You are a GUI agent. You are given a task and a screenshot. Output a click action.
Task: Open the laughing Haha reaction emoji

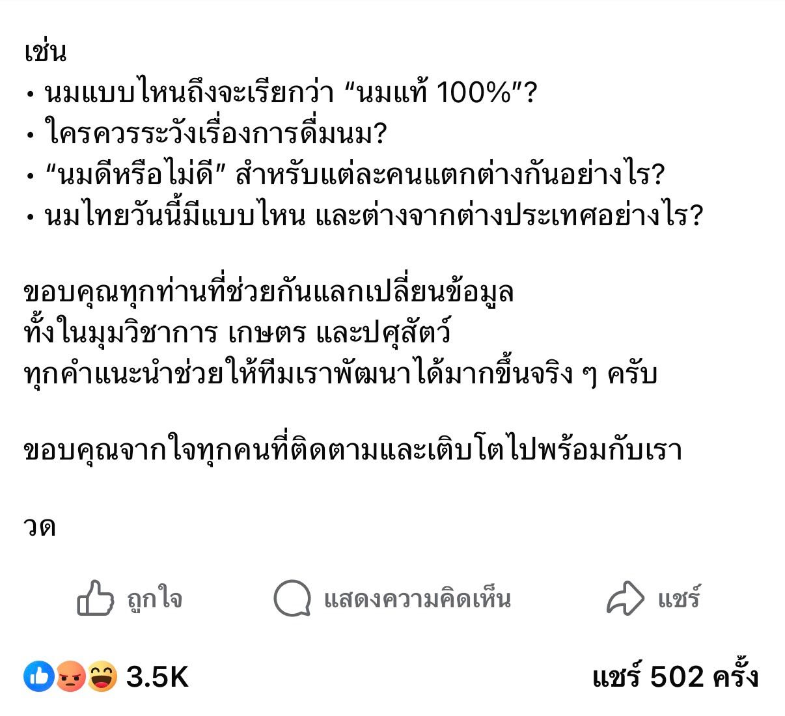click(x=102, y=677)
